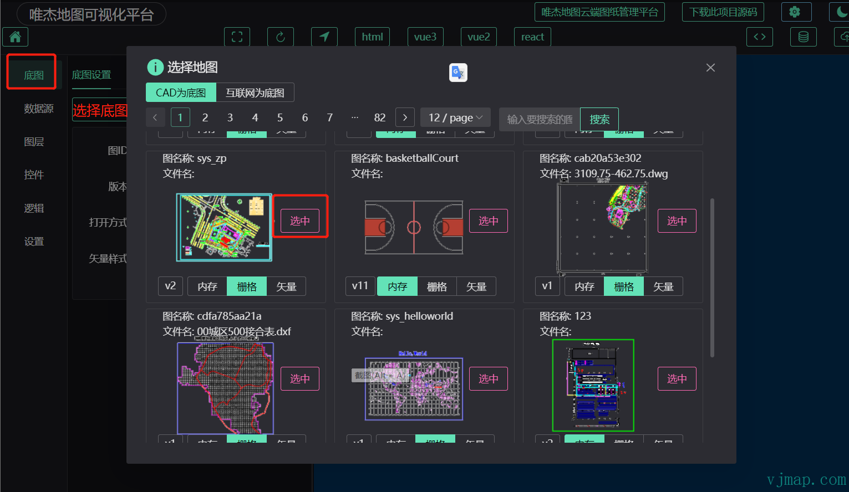Click 选中 for cab20a53e302 map
The height and width of the screenshot is (492, 849).
coord(677,221)
